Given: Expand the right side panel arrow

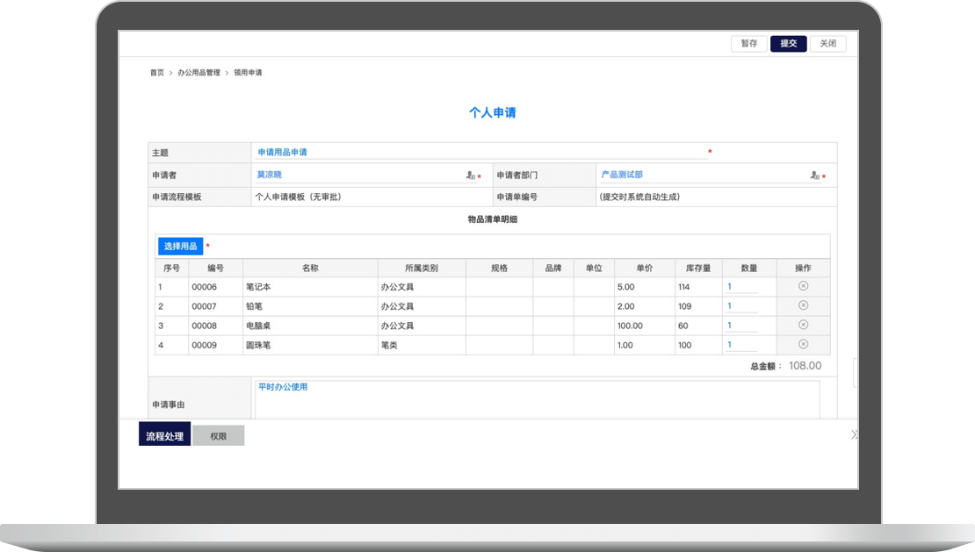Looking at the screenshot, I should [854, 434].
